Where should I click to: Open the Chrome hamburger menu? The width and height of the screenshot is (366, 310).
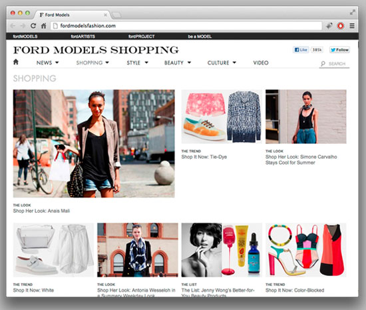pos(352,26)
